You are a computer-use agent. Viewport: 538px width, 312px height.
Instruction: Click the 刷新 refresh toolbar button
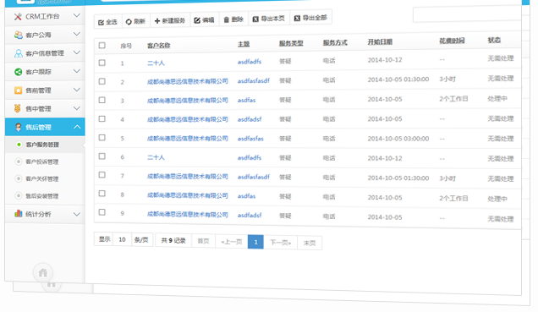135,22
